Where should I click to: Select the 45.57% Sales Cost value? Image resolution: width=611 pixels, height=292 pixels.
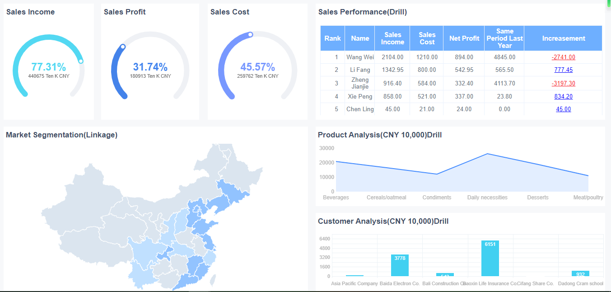pos(257,67)
